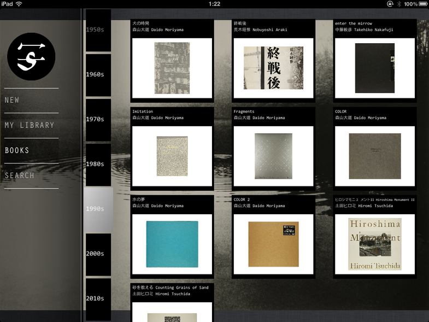Screen dimensions: 429x322
Task: Click the 水の夢 title text
Action: (139, 200)
